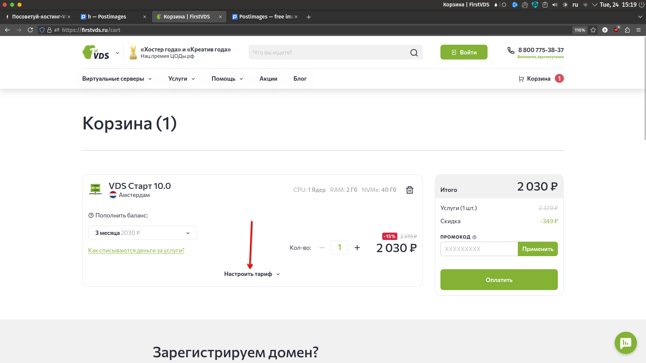Image resolution: width=646 pixels, height=363 pixels.
Task: Open the clipboard tray icon
Action: (545, 5)
